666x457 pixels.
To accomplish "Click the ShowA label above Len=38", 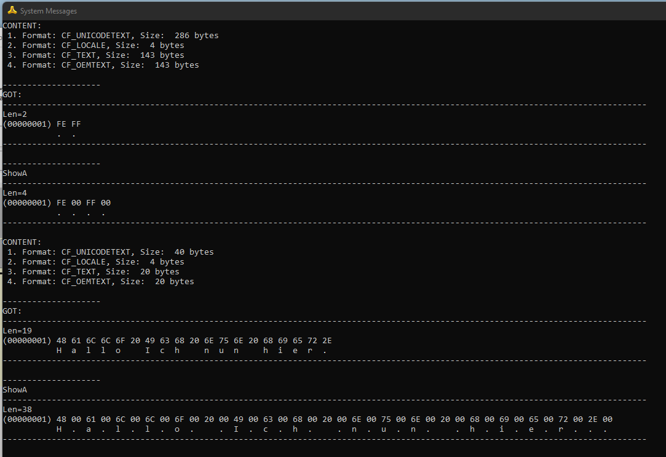I will coord(15,390).
